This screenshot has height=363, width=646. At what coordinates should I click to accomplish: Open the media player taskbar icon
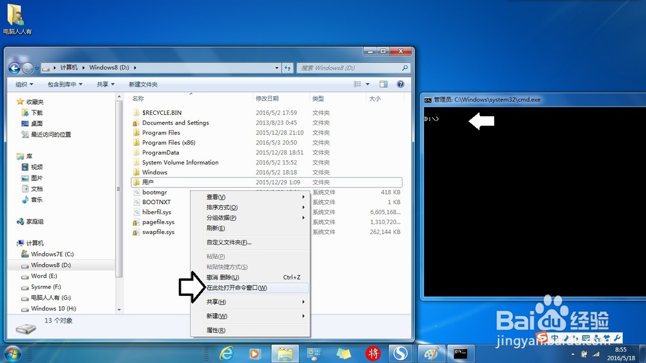click(255, 353)
